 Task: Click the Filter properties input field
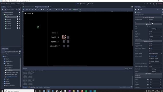(x=148, y=15)
